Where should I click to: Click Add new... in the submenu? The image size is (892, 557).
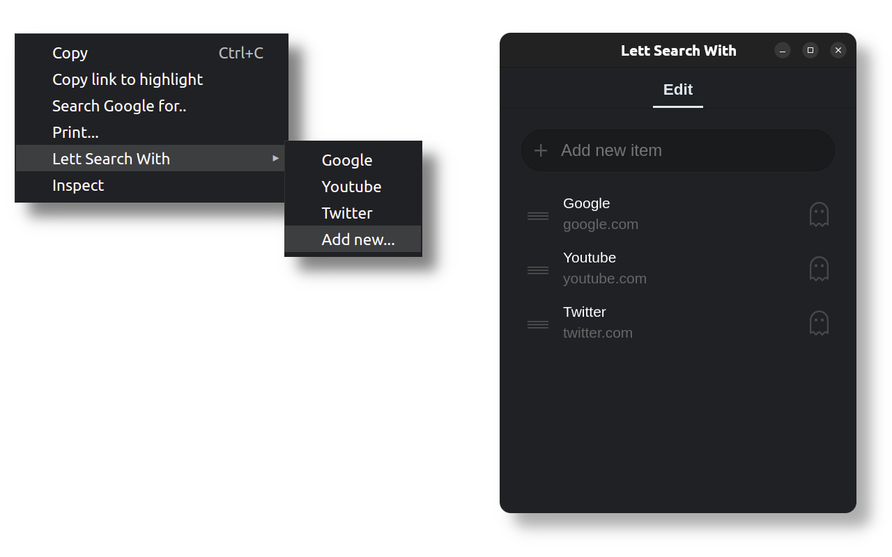tap(358, 240)
